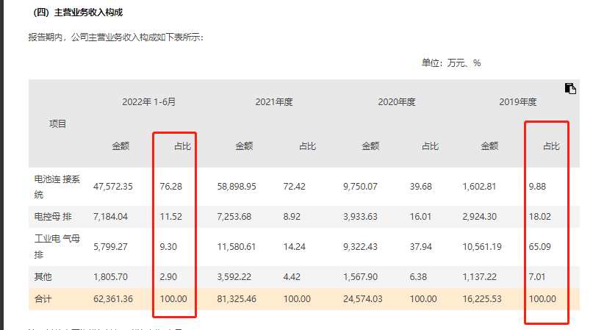Click the 2022年 1-6月 column header
The height and width of the screenshot is (330, 593).
[149, 102]
